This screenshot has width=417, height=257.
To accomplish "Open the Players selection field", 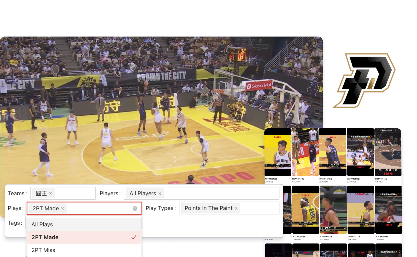I will pyautogui.click(x=202, y=193).
